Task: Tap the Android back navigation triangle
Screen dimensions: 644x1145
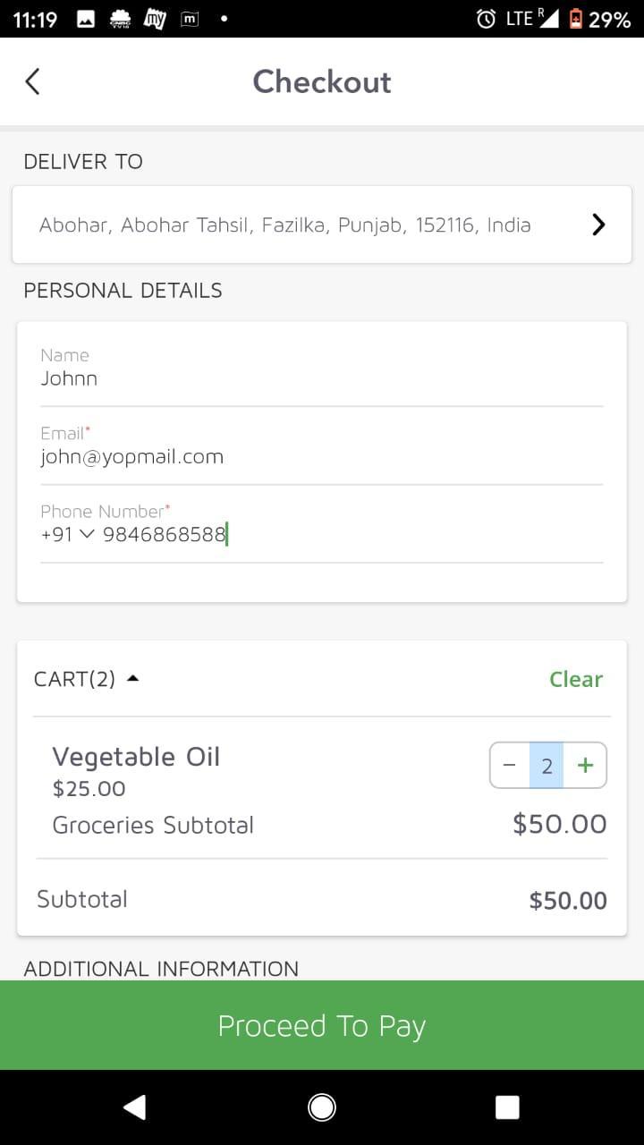Action: pyautogui.click(x=135, y=1107)
